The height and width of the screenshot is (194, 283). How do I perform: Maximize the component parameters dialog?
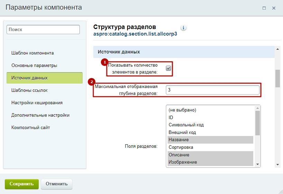click(x=264, y=8)
